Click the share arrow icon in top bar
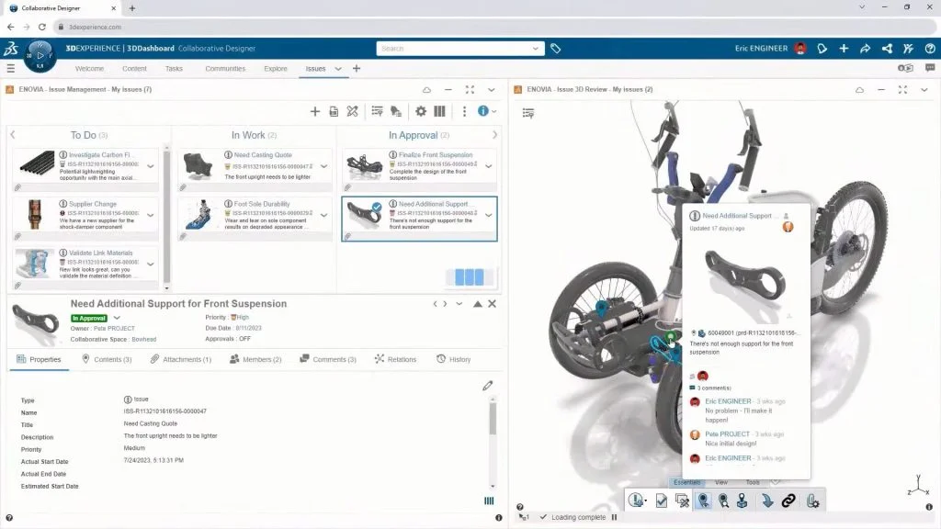This screenshot has width=941, height=529. [865, 49]
